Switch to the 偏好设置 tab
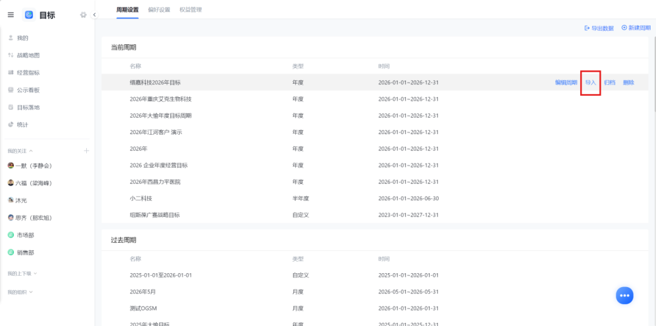The image size is (656, 326). click(x=159, y=10)
